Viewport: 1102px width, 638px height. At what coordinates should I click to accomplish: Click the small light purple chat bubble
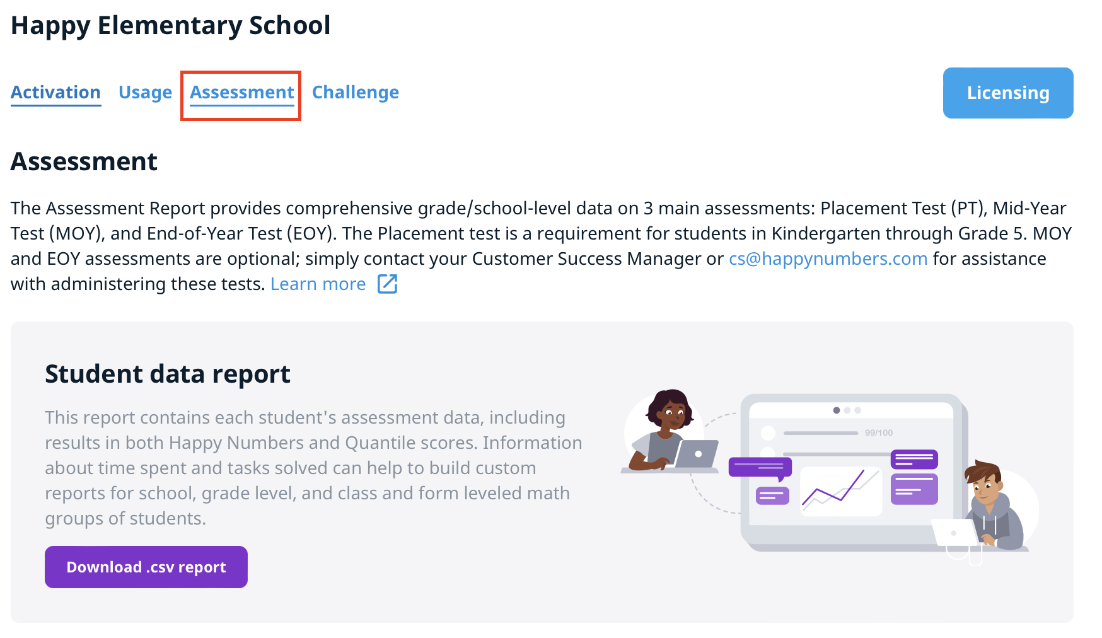pyautogui.click(x=772, y=496)
